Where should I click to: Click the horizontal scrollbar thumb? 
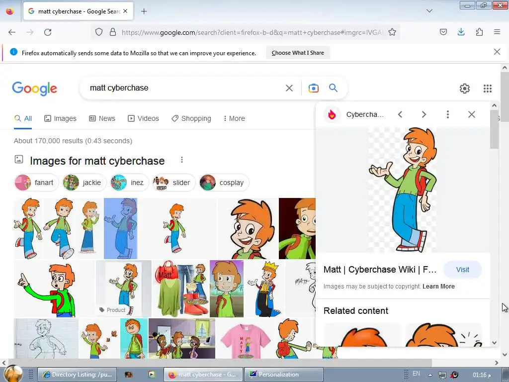click(x=219, y=363)
